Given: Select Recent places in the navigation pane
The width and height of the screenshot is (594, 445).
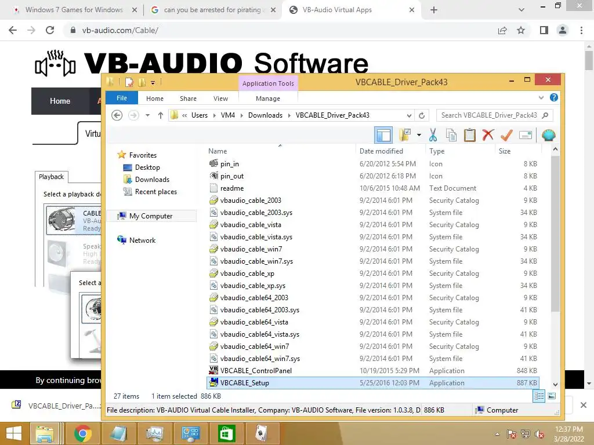Looking at the screenshot, I should tap(155, 192).
